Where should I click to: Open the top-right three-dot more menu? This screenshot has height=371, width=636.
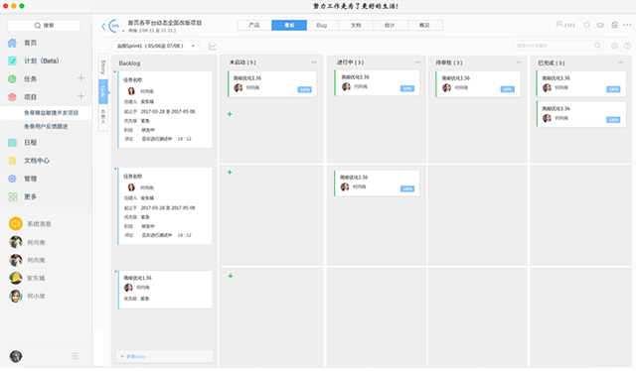(x=627, y=25)
